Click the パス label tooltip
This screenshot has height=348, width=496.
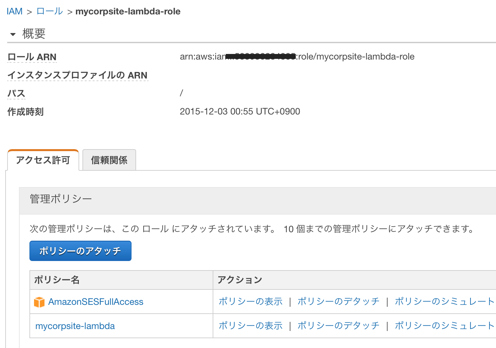click(16, 94)
